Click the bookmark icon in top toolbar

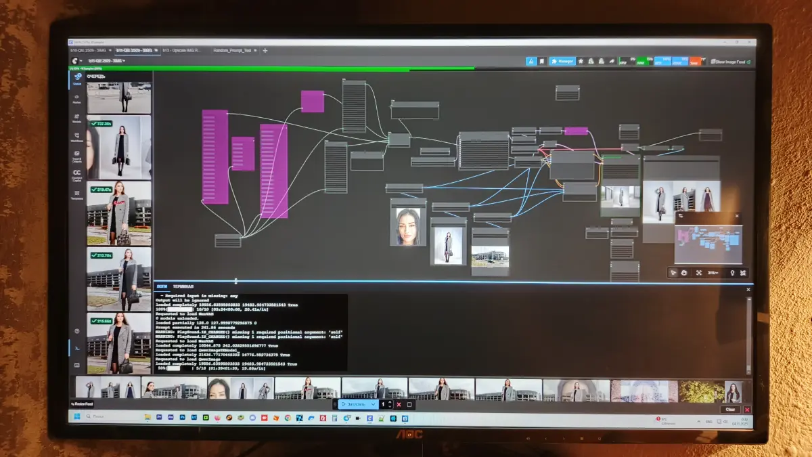542,61
